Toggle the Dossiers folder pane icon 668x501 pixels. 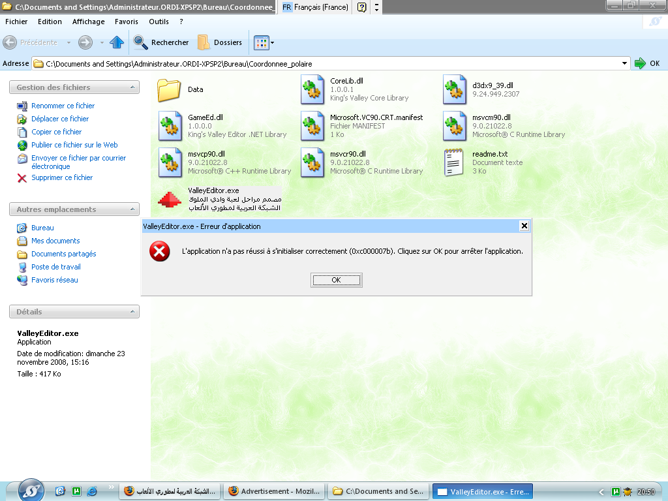pos(204,42)
